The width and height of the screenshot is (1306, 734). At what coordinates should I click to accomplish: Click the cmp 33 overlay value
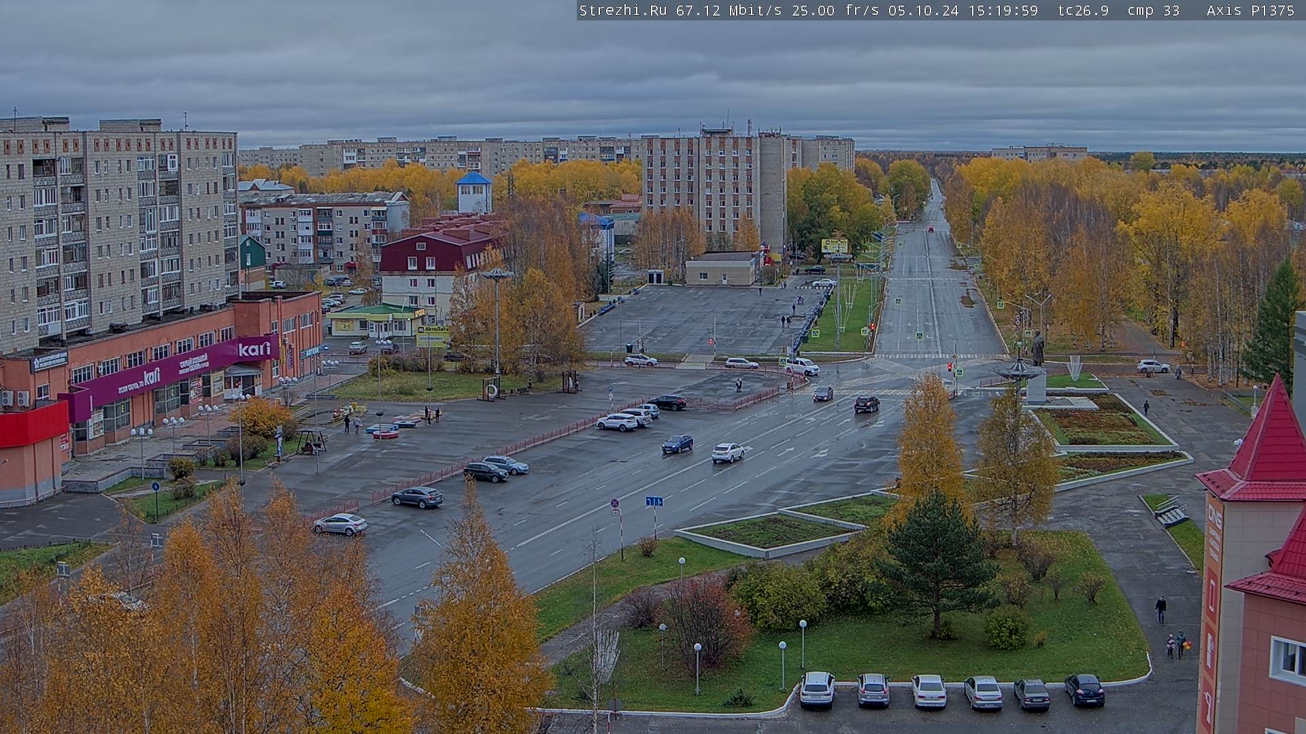[1154, 10]
